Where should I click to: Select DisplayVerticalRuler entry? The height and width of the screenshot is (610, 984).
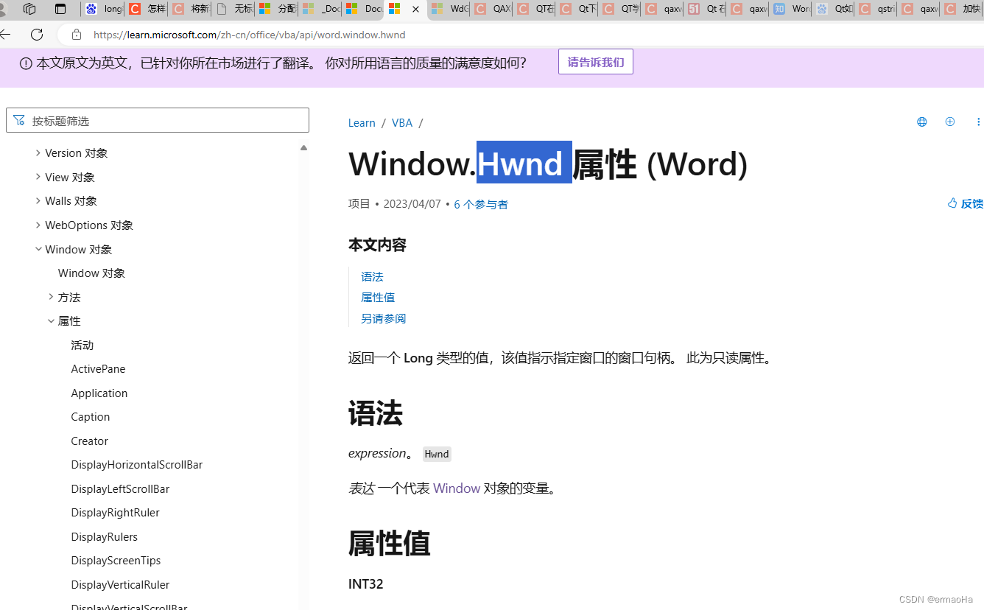coord(120,584)
